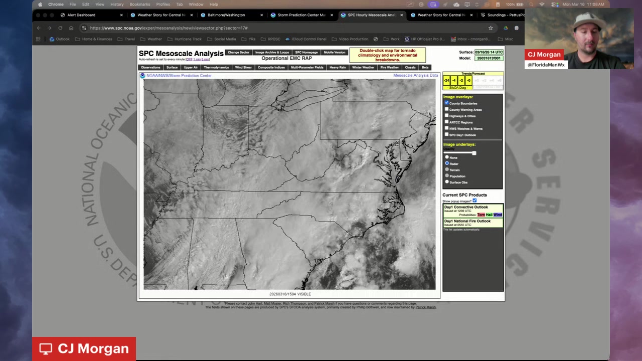Uncheck the County Boundaries overlay

[446, 103]
